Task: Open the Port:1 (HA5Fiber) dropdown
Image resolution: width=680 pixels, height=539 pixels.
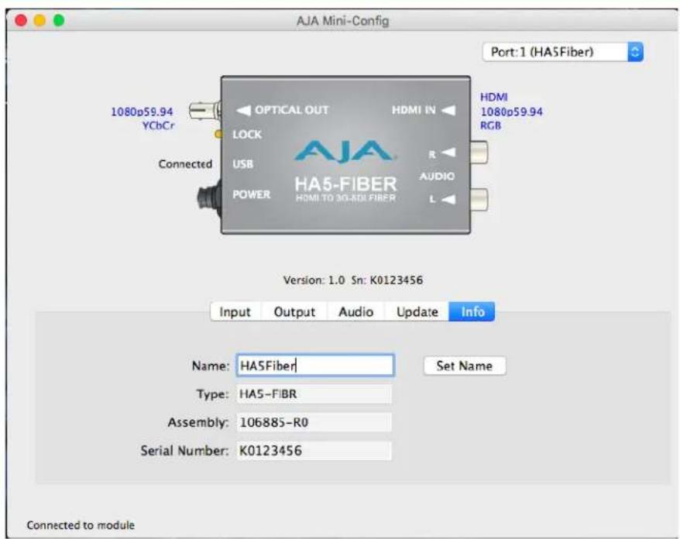Action: [562, 52]
